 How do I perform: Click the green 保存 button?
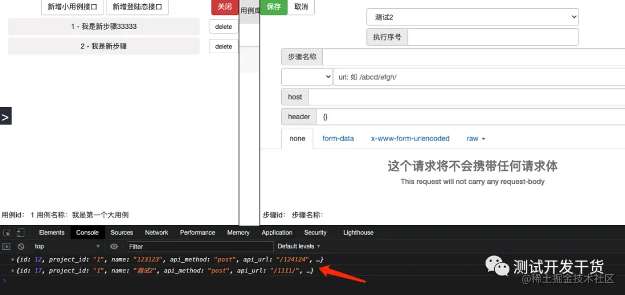click(x=273, y=7)
